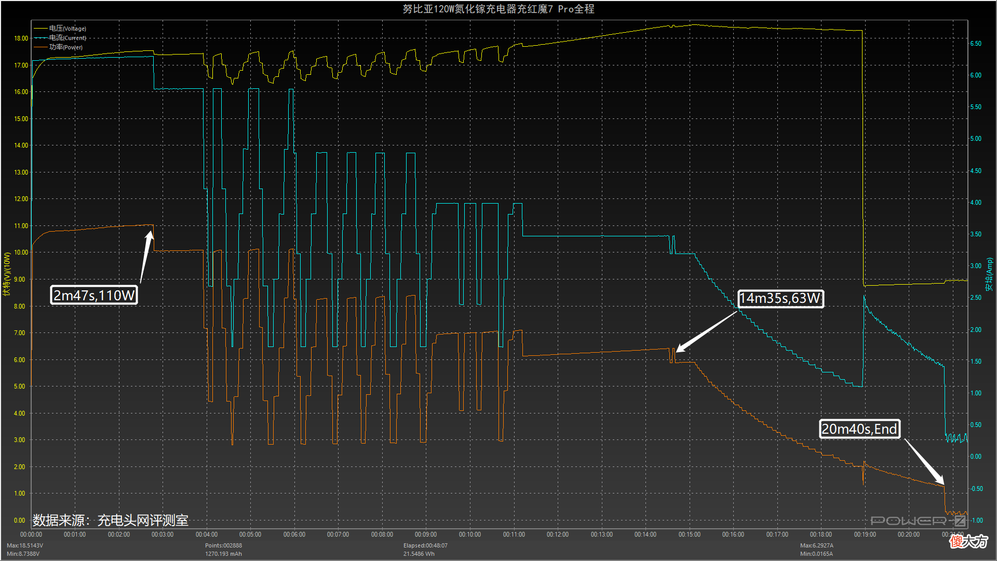
Task: Click the 5.50 ampere axis tick label
Action: pyautogui.click(x=976, y=107)
